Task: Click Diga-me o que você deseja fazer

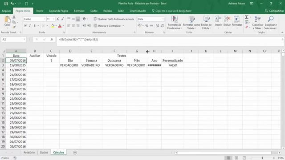Action: [x=172, y=11]
